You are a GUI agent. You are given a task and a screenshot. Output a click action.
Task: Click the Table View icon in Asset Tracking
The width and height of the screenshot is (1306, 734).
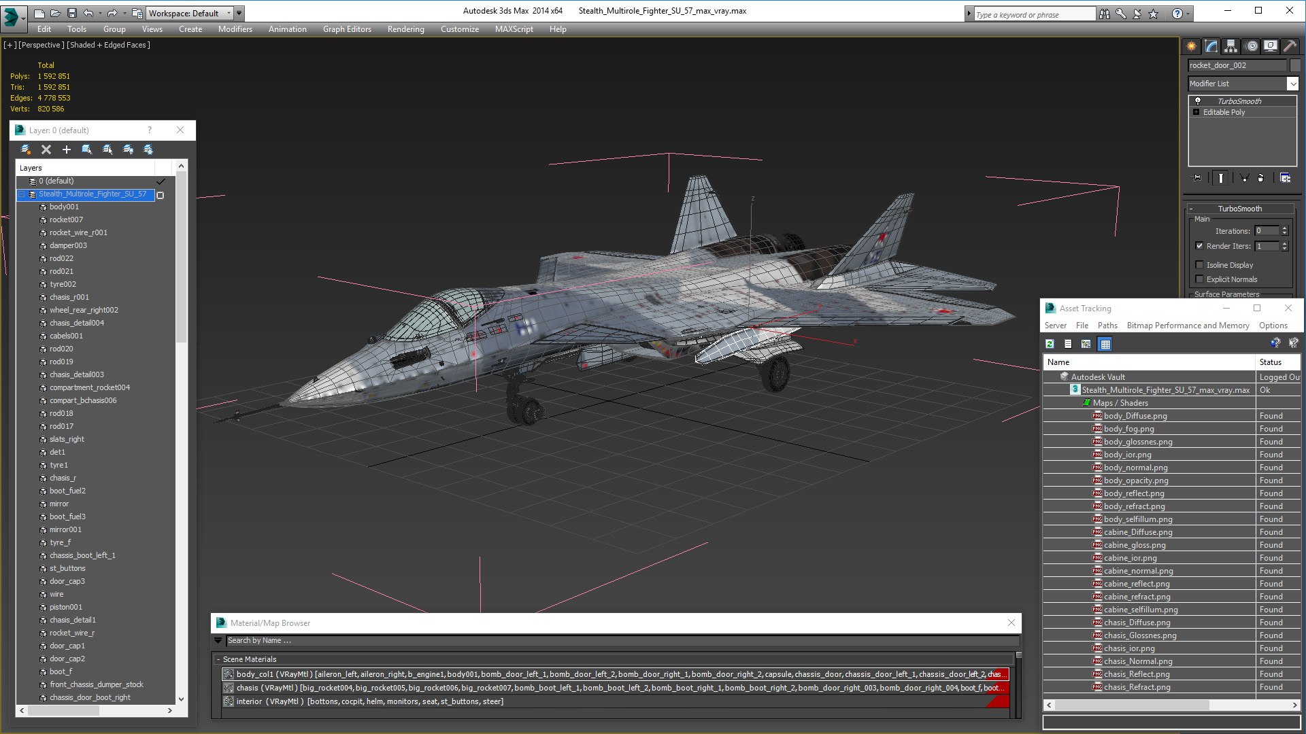[1105, 344]
